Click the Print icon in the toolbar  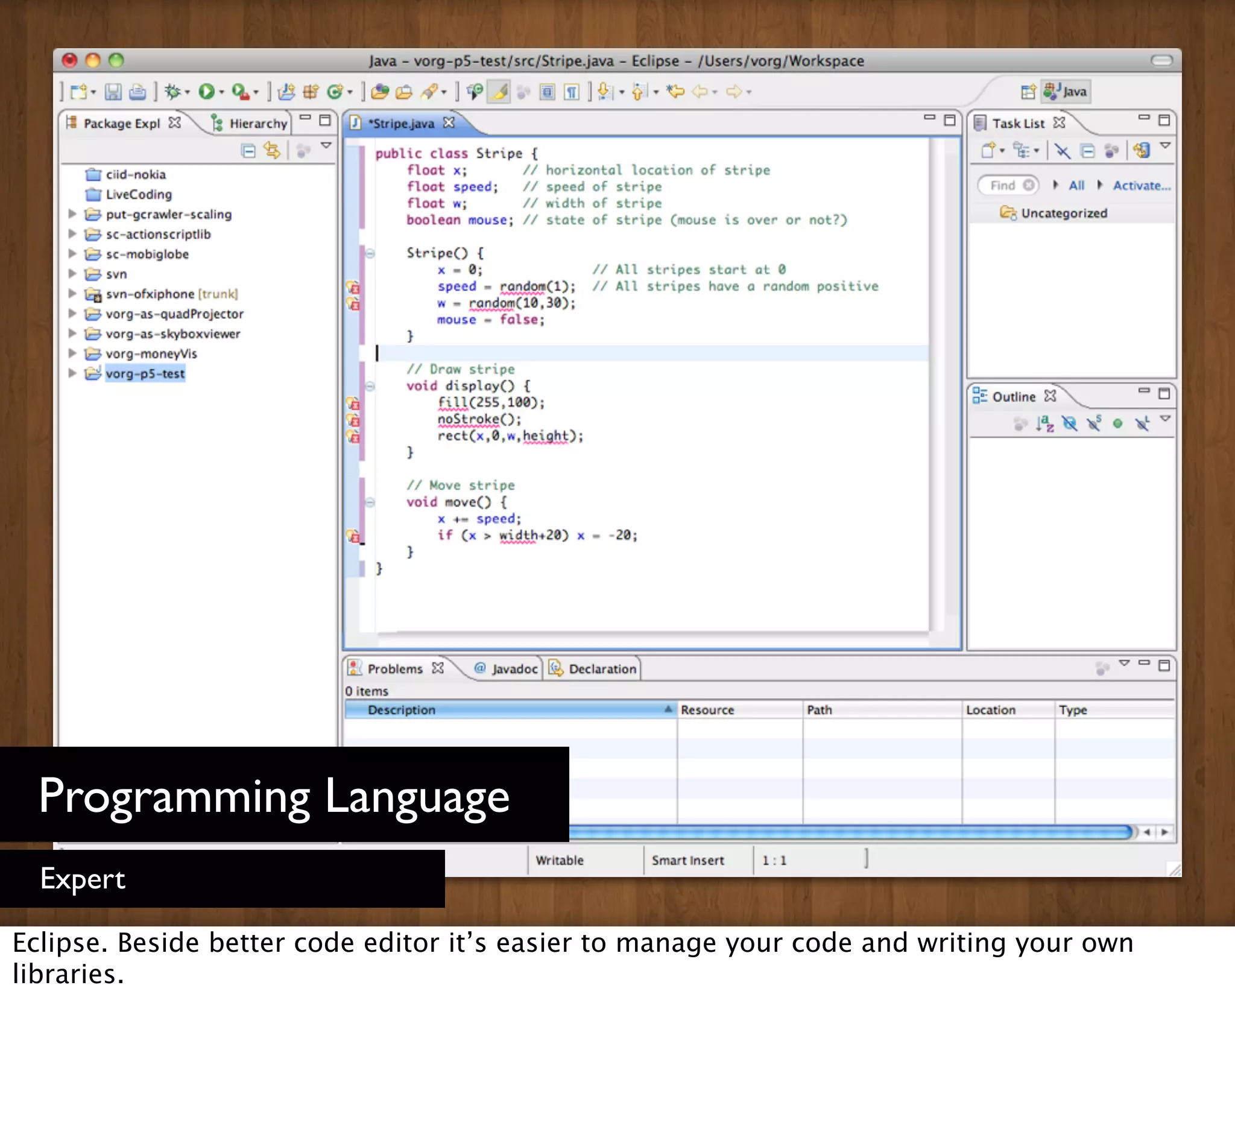(x=137, y=92)
